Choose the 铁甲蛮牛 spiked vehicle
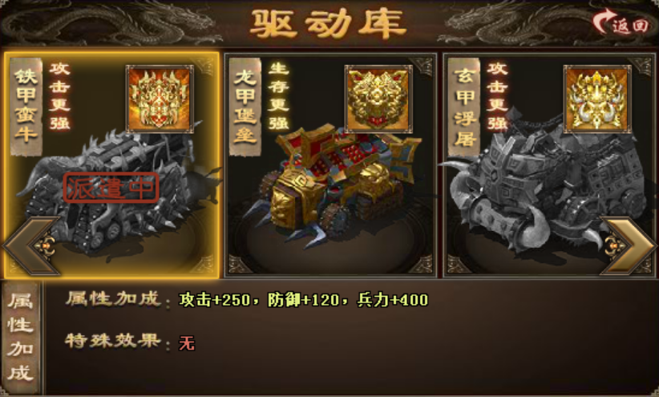Viewport: 659px width, 397px height. 114,189
